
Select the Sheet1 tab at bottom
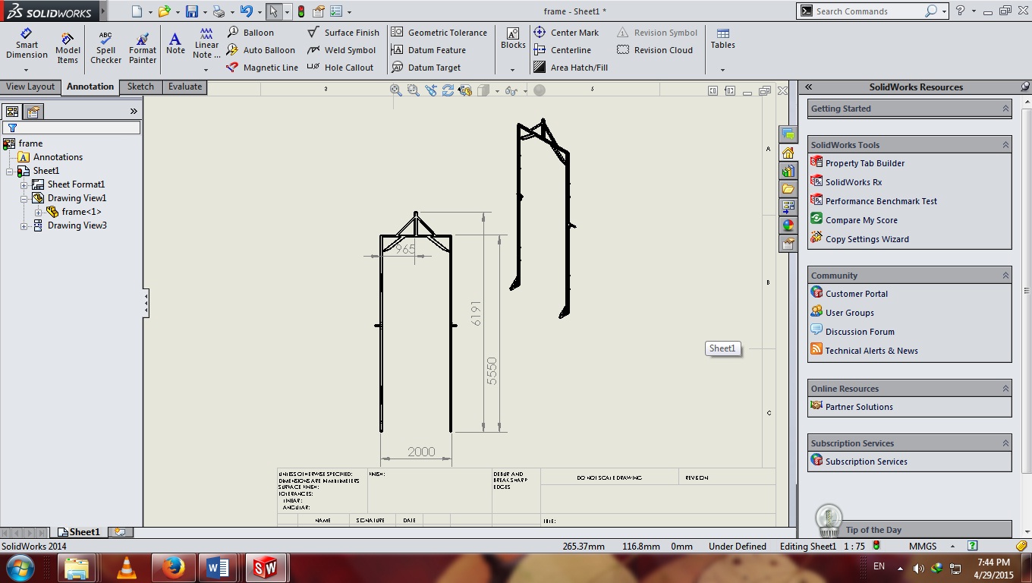pyautogui.click(x=78, y=532)
